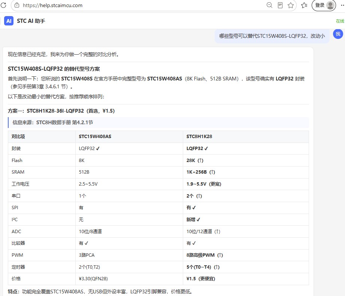345x296 pixels.
Task: Click the 定时器 row label
Action: (x=18, y=267)
